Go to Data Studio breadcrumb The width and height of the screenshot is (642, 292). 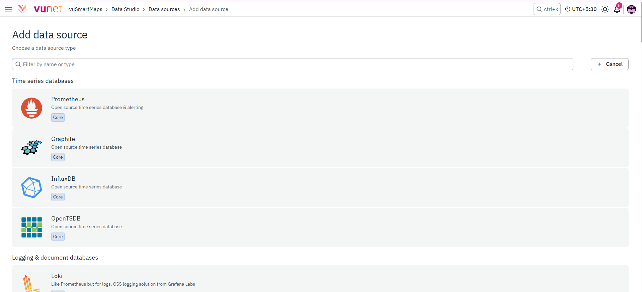coord(126,9)
